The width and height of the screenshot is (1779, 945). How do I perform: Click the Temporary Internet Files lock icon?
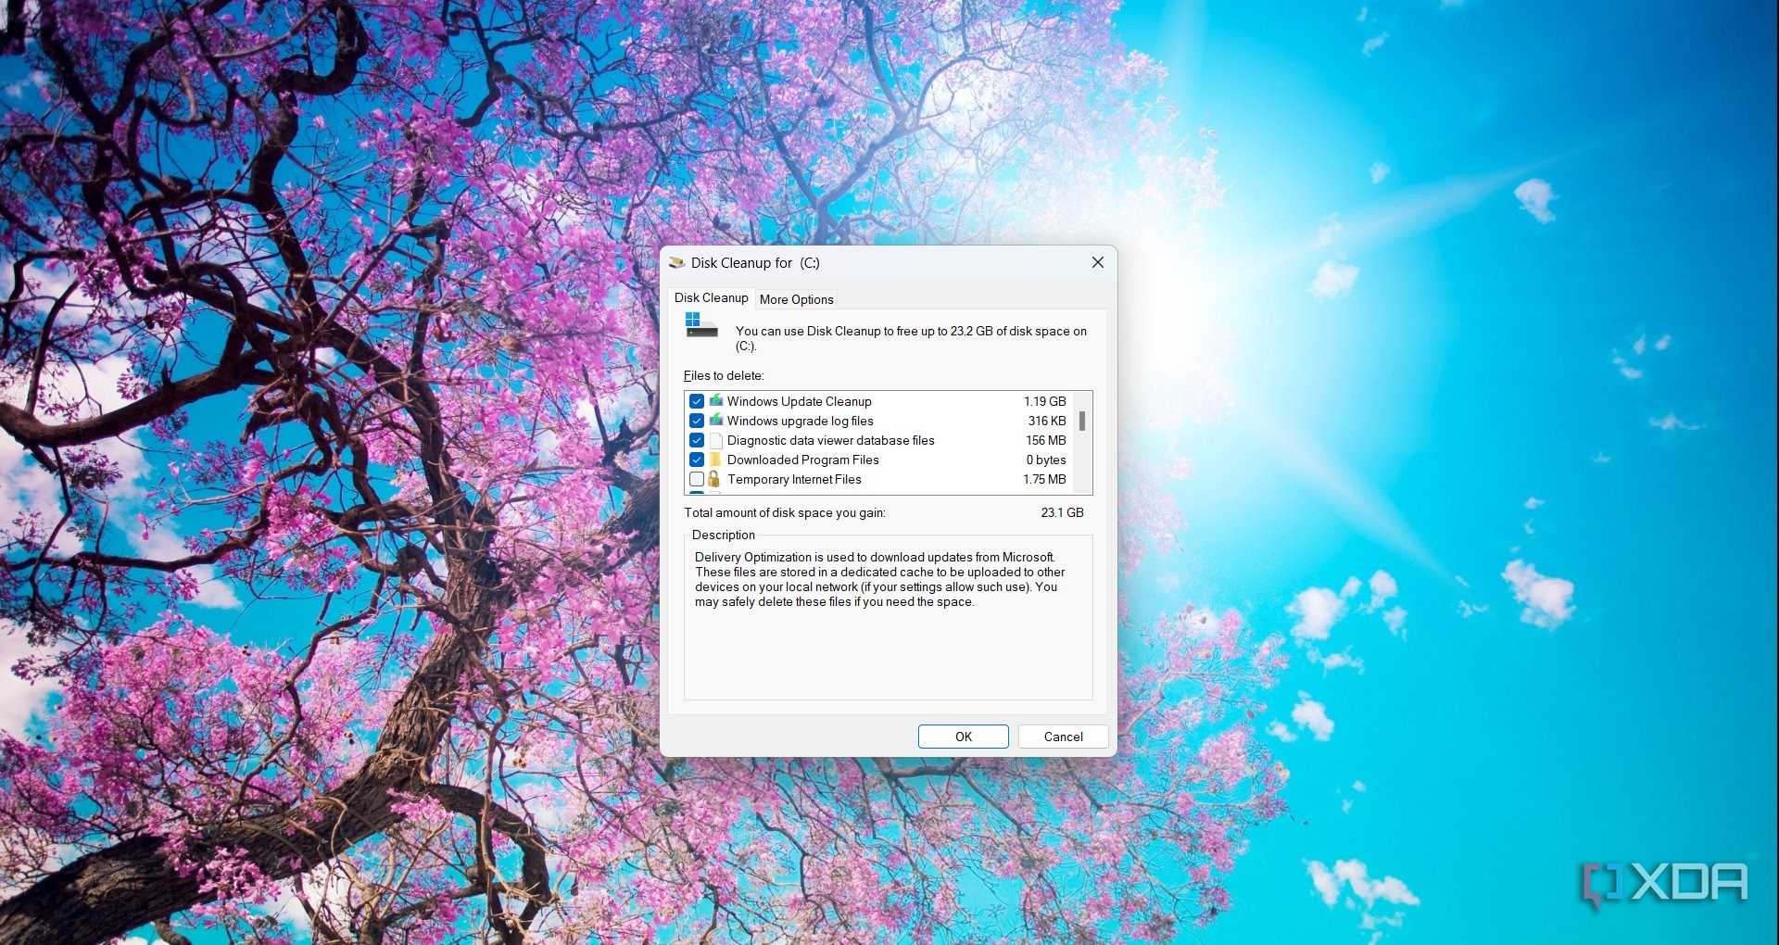tap(714, 479)
